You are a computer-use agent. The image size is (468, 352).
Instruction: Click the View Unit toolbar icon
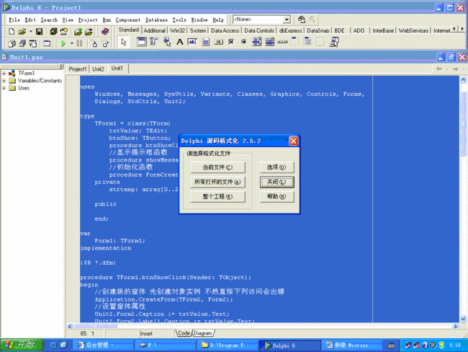(12, 44)
